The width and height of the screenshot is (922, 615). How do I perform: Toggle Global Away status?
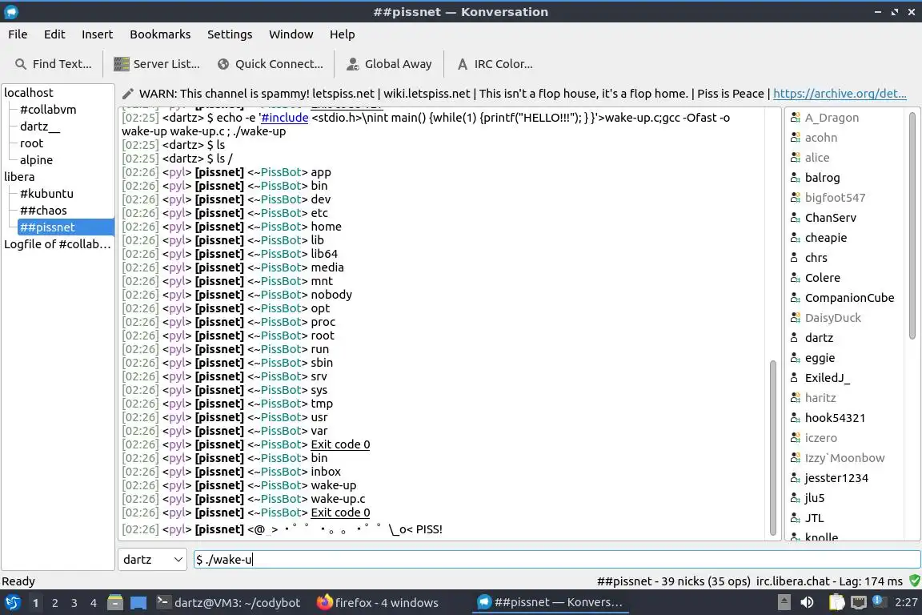(x=389, y=64)
